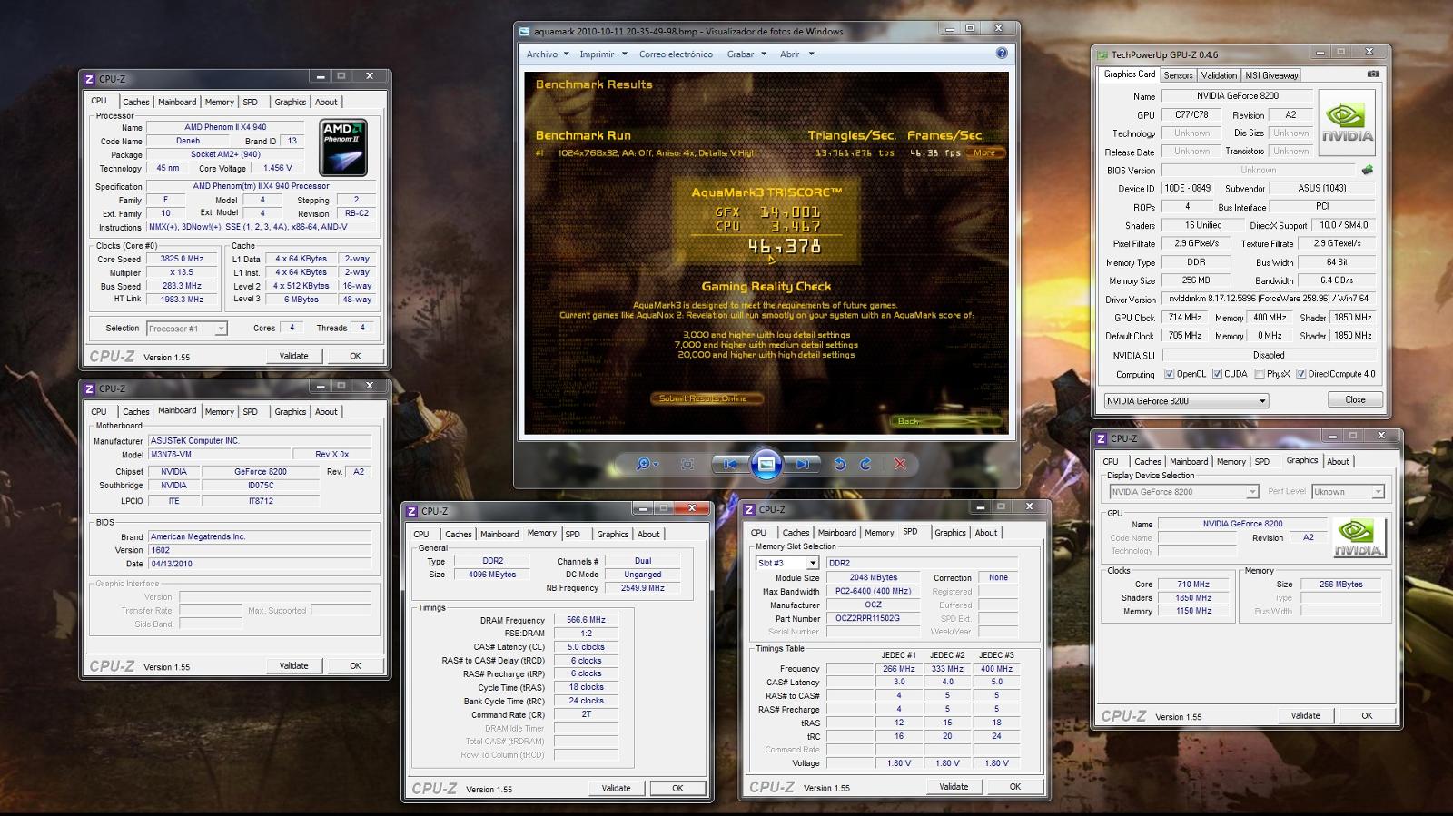Toggle CUDA checkbox in GPU-Z
This screenshot has width=1453, height=816.
point(1217,374)
